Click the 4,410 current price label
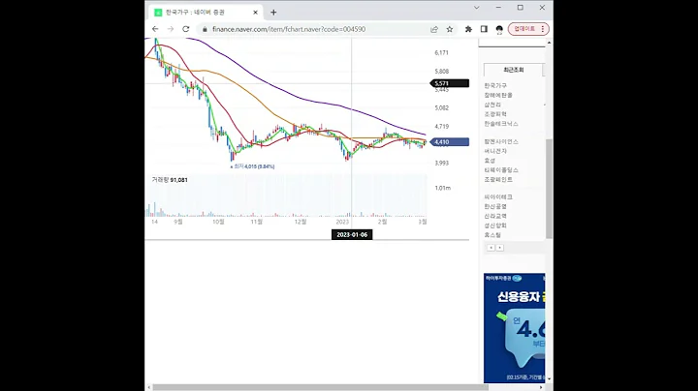This screenshot has width=698, height=391. point(450,142)
